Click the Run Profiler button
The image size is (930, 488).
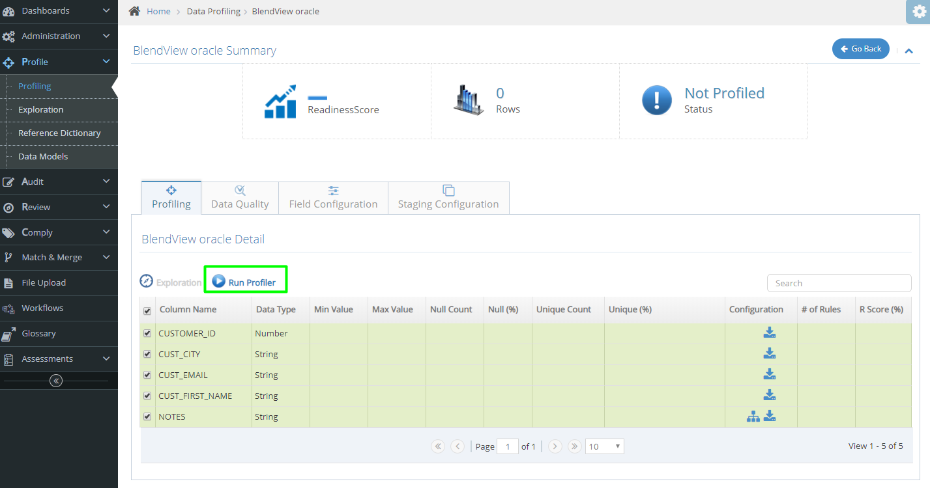pyautogui.click(x=244, y=282)
